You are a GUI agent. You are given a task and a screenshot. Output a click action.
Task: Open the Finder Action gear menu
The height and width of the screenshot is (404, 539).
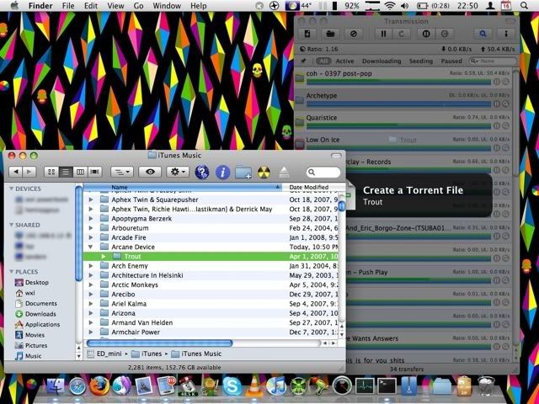tap(178, 172)
